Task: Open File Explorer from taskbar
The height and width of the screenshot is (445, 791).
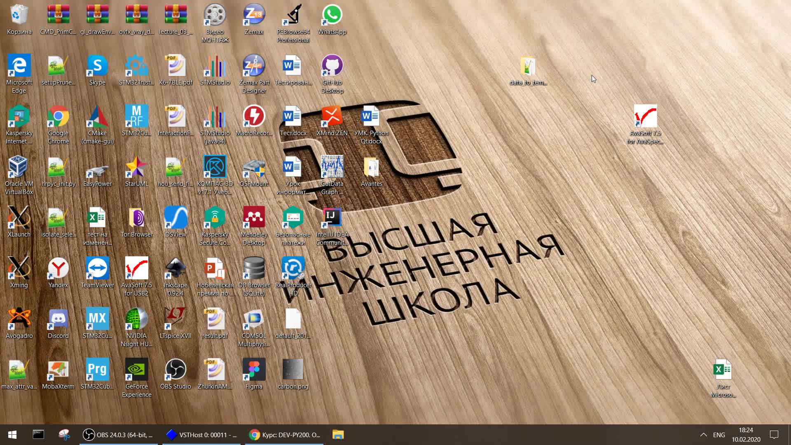Action: (x=338, y=435)
